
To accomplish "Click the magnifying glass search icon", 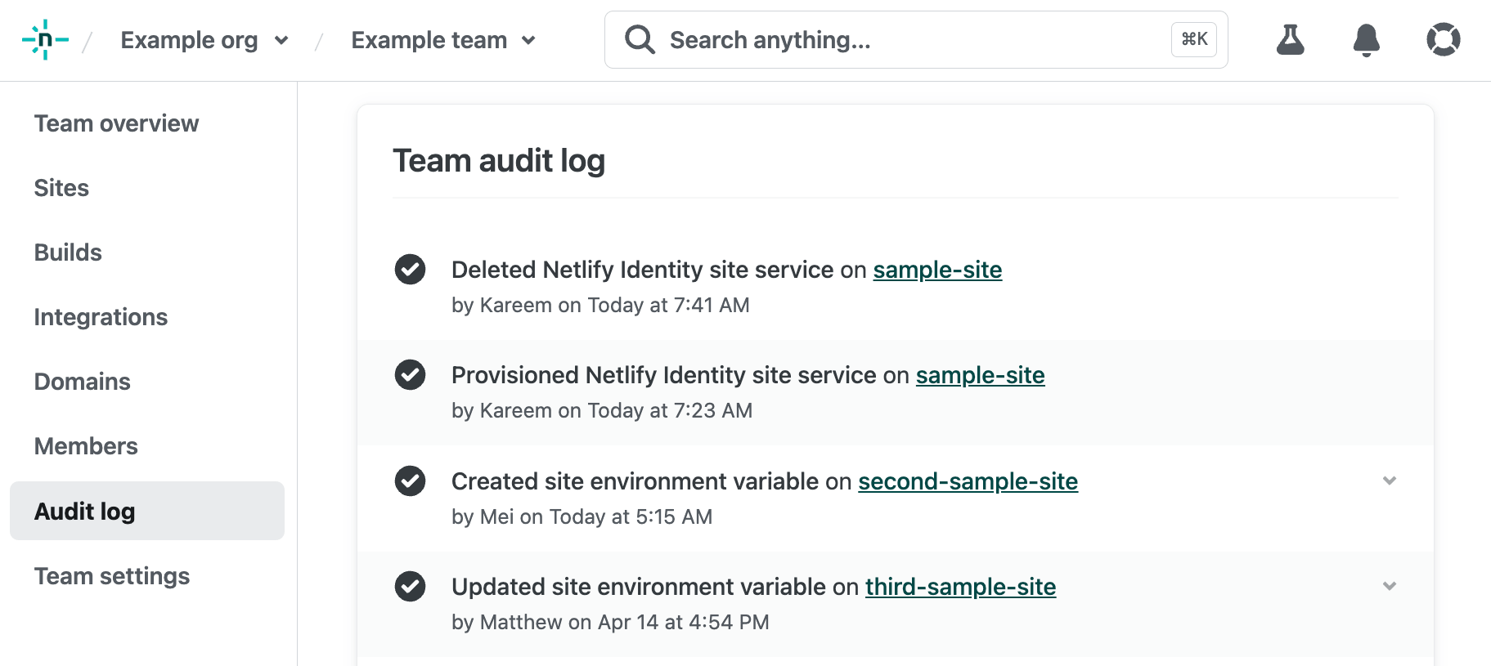I will click(640, 39).
